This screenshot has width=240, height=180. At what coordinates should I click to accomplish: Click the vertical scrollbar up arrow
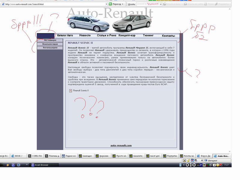click(229, 9)
